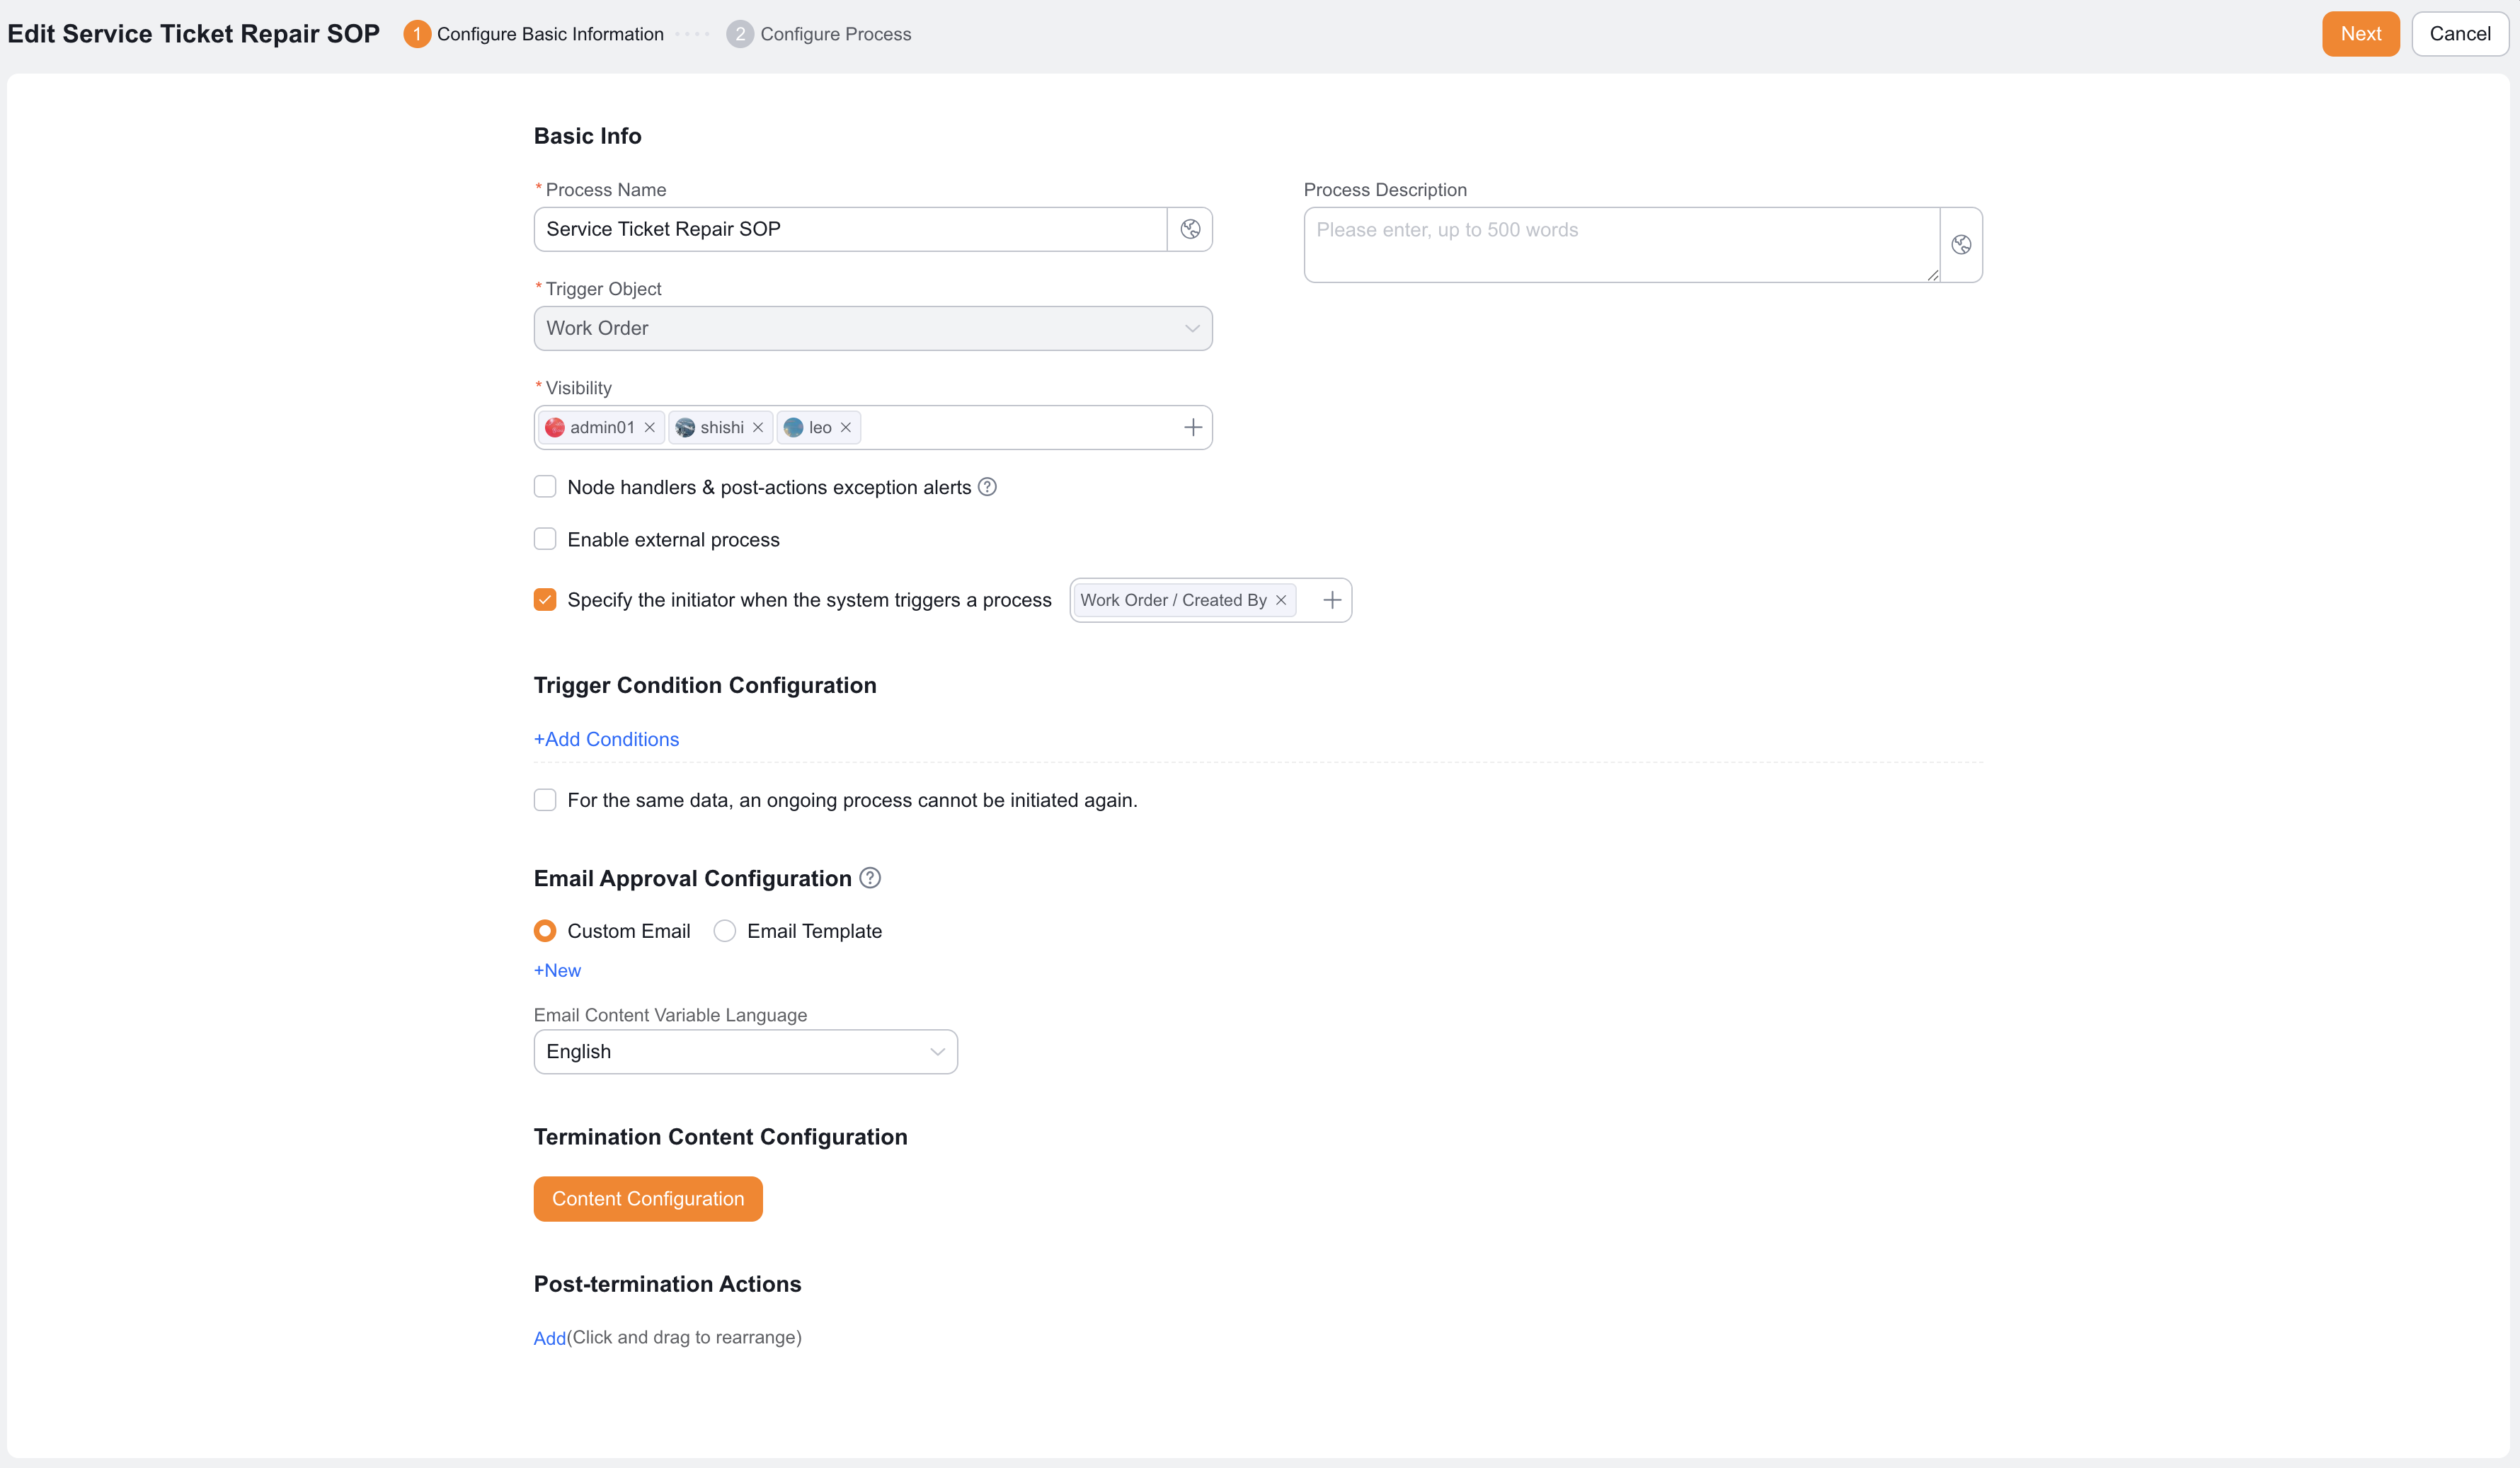Screen dimensions: 2520x1468
Task: Click +Add Conditions link
Action: click(606, 739)
